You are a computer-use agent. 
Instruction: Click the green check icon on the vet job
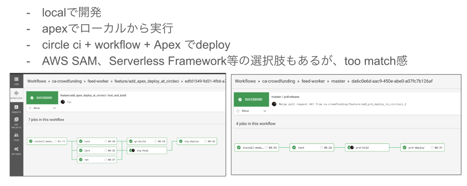tap(81, 160)
